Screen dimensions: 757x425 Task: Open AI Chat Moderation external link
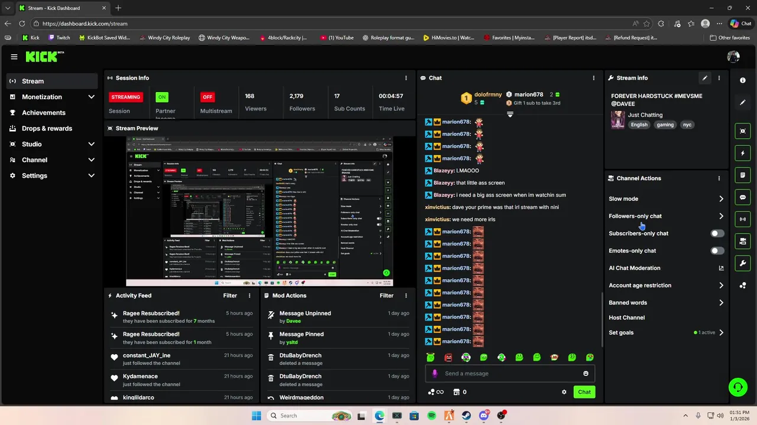721,268
